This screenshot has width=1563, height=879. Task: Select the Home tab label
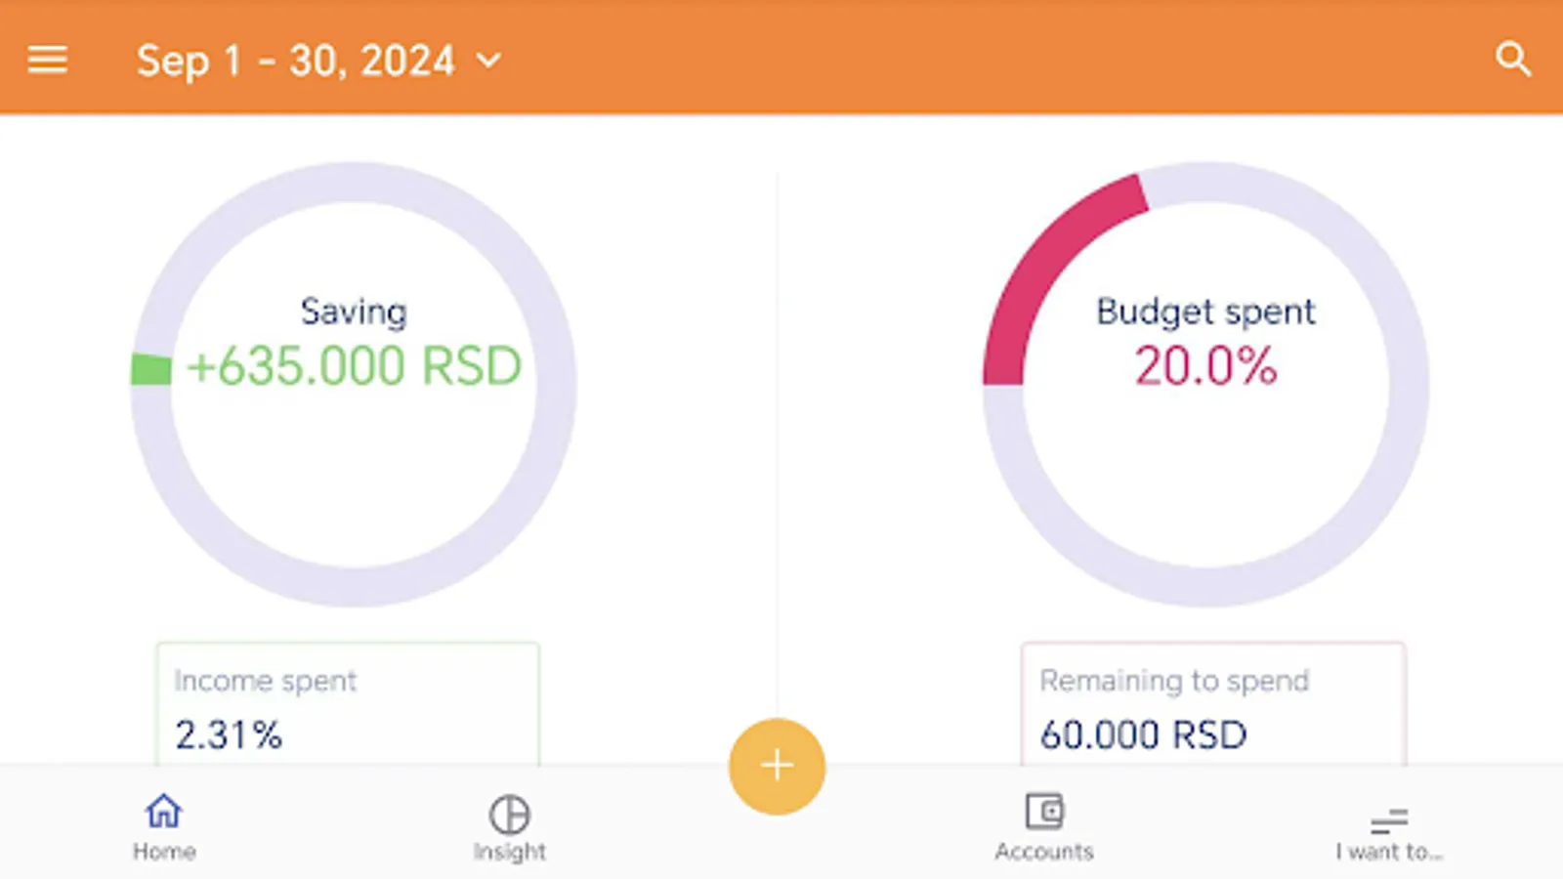164,852
